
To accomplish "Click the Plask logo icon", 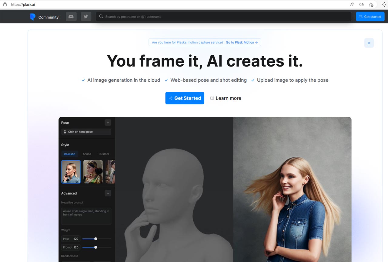I will 33,17.
